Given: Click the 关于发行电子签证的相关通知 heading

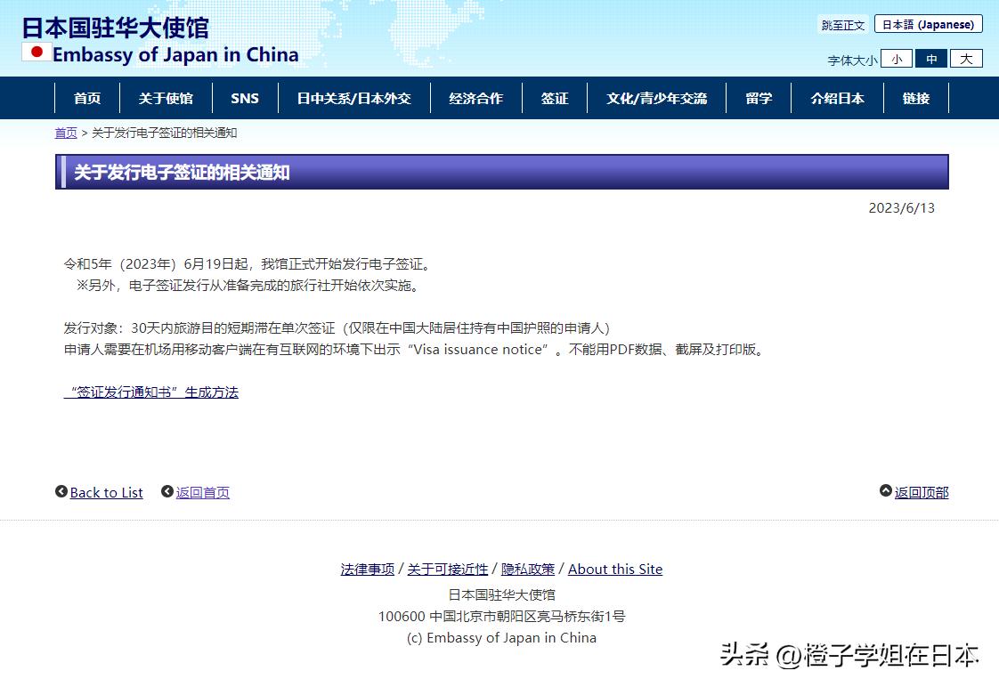Looking at the screenshot, I should point(182,173).
